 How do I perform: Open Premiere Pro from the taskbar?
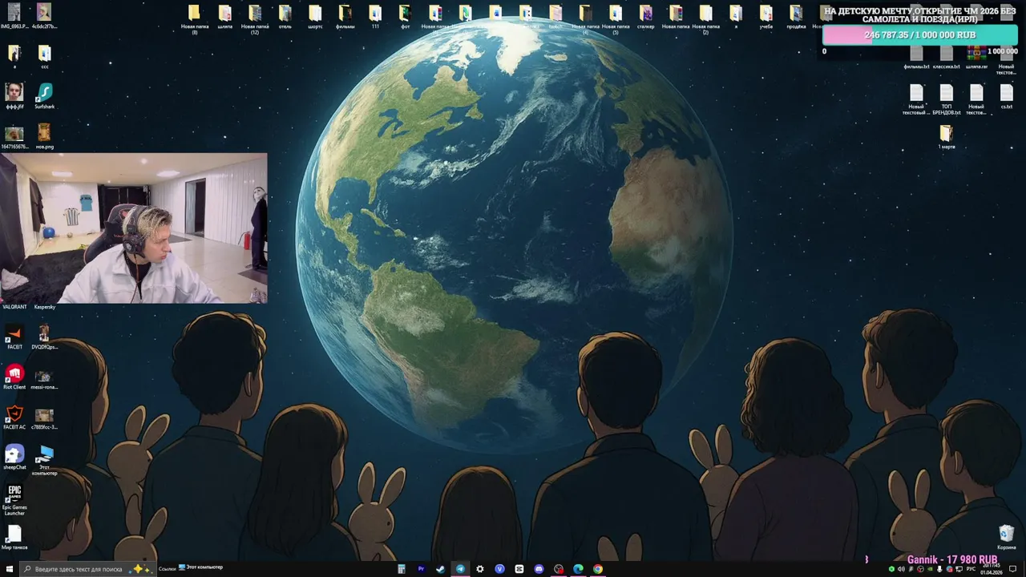pyautogui.click(x=421, y=569)
